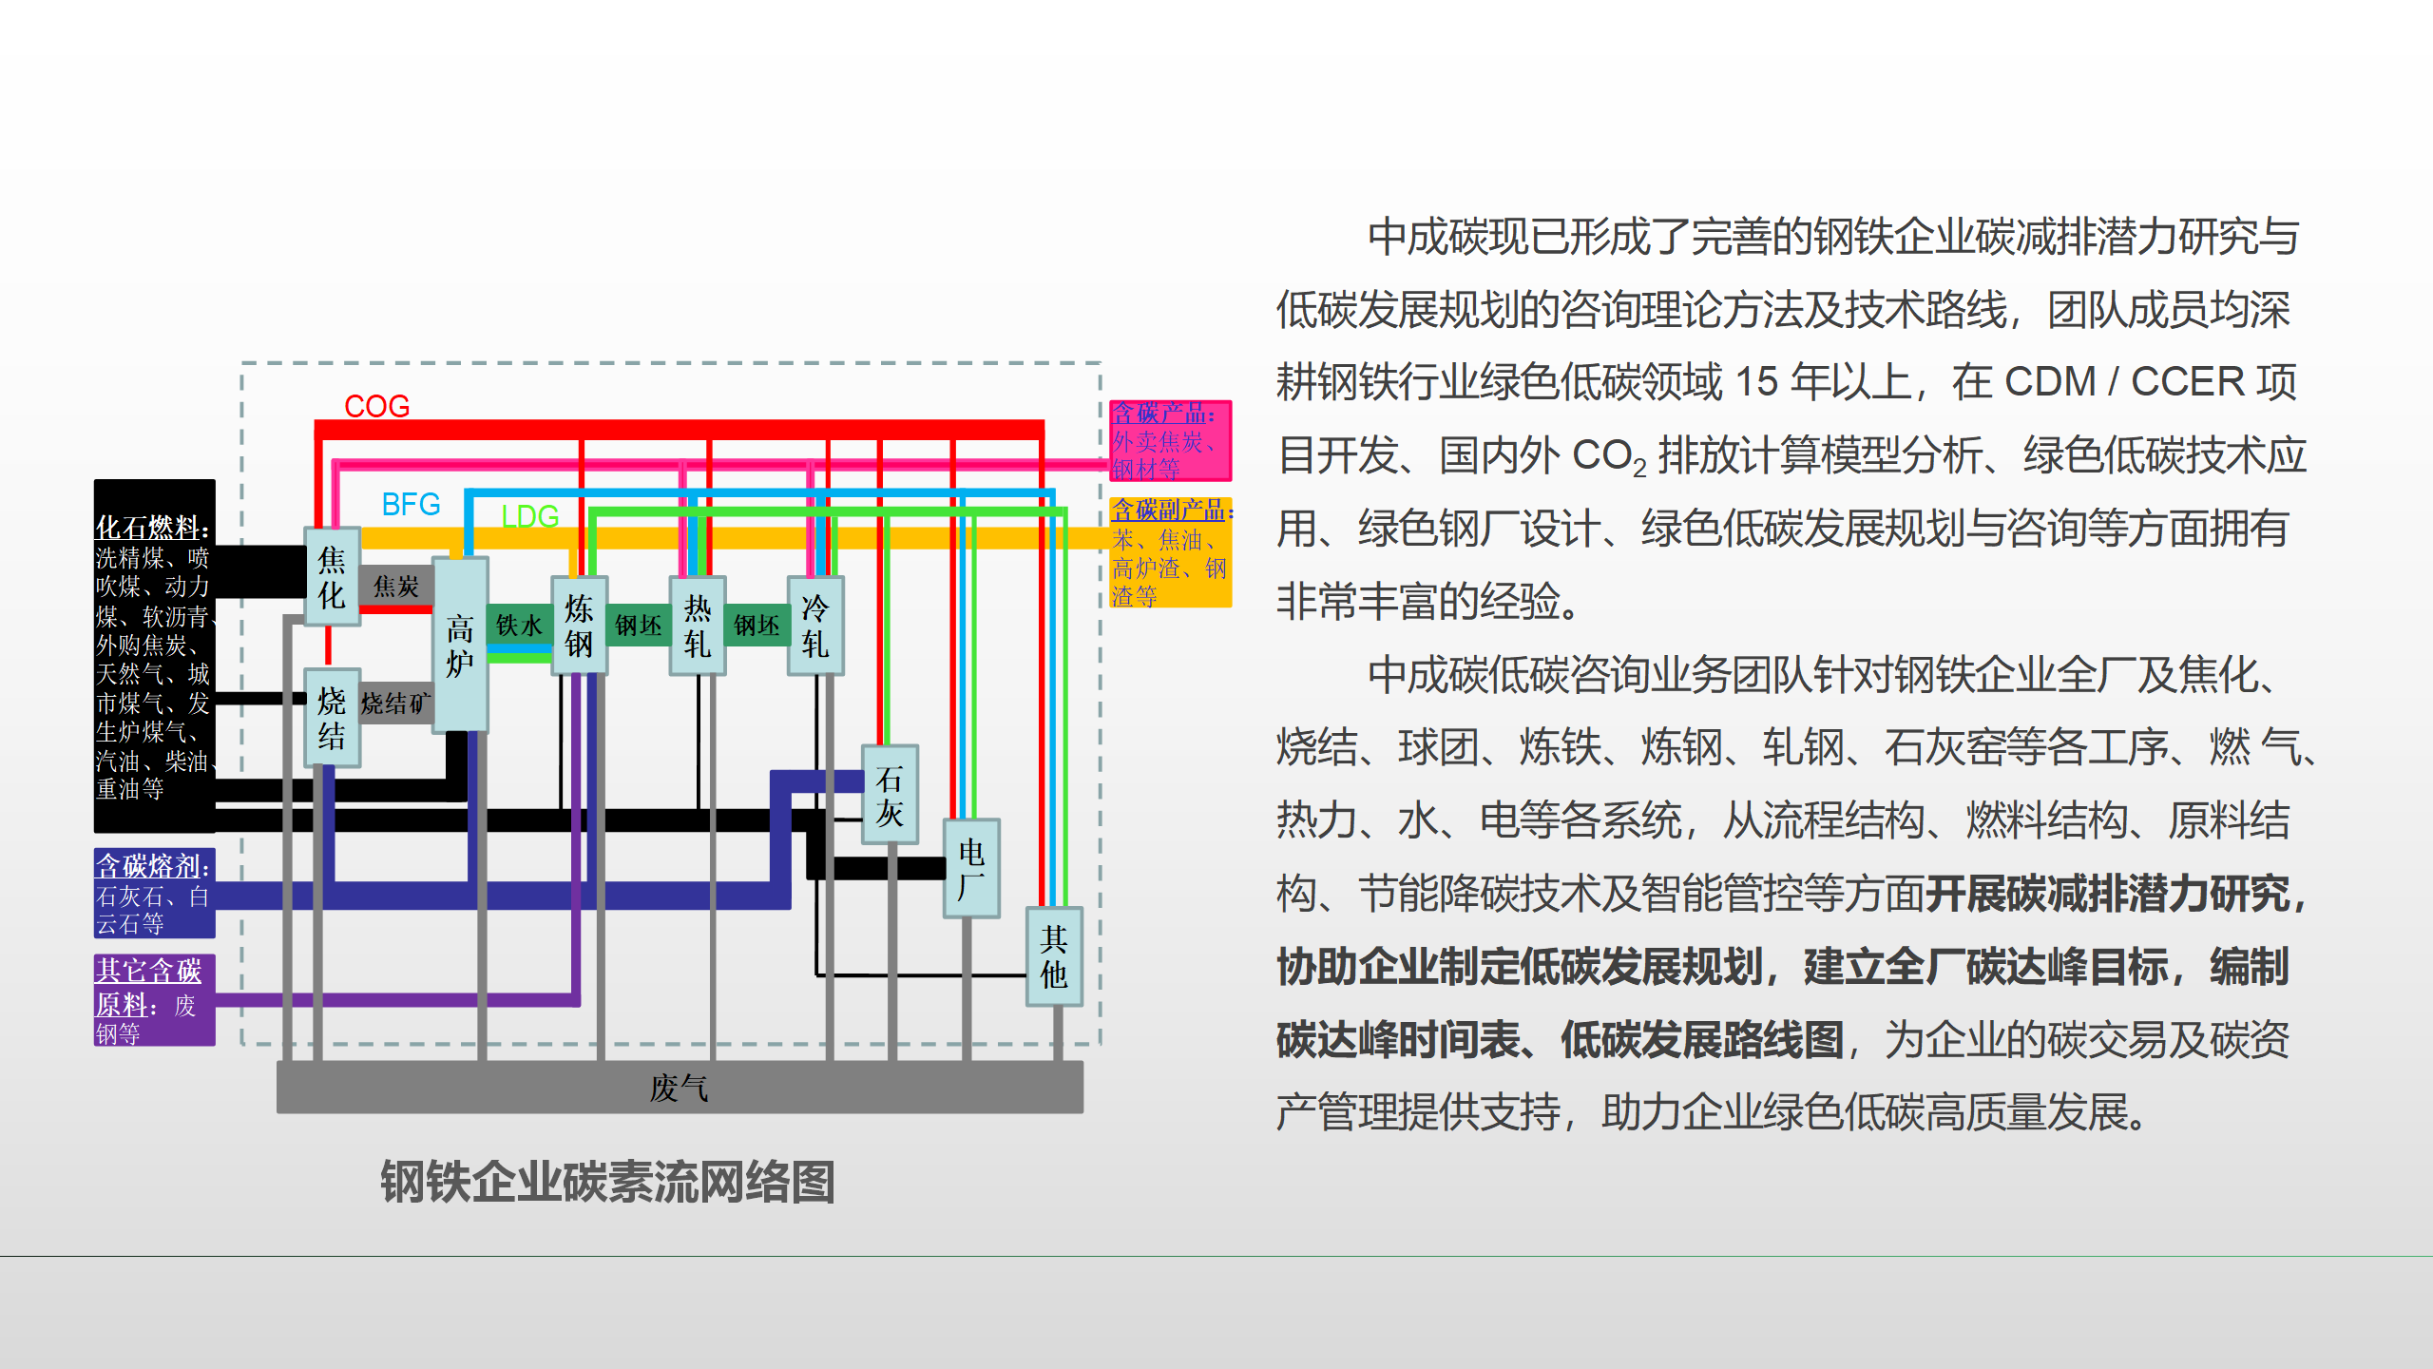Click the bold text 低碳发展路线图
The image size is (2433, 1369).
point(1702,1039)
